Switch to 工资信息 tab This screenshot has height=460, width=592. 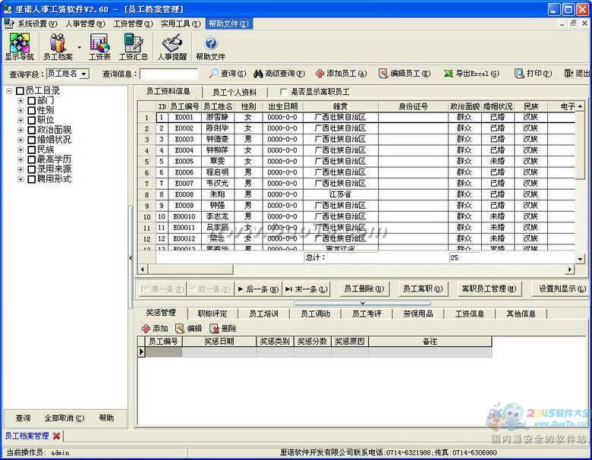pyautogui.click(x=470, y=313)
